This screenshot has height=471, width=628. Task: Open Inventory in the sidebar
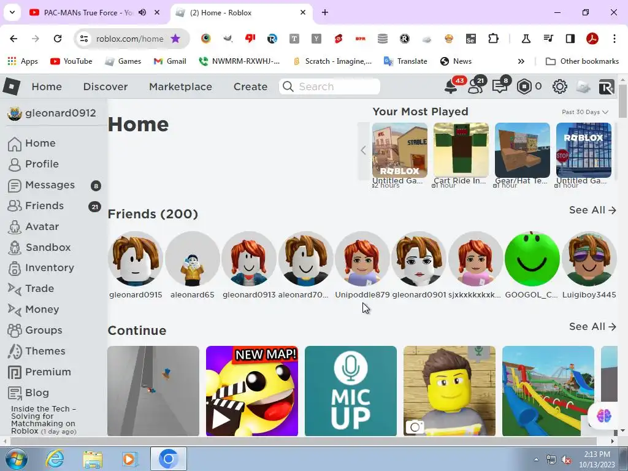click(49, 267)
